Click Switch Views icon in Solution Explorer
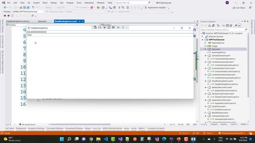Screen dimensions: 255x143 click(213, 25)
